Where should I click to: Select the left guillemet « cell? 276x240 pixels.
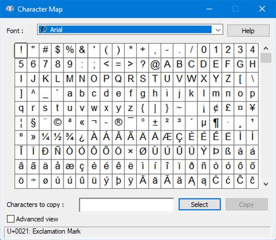(x=82, y=123)
